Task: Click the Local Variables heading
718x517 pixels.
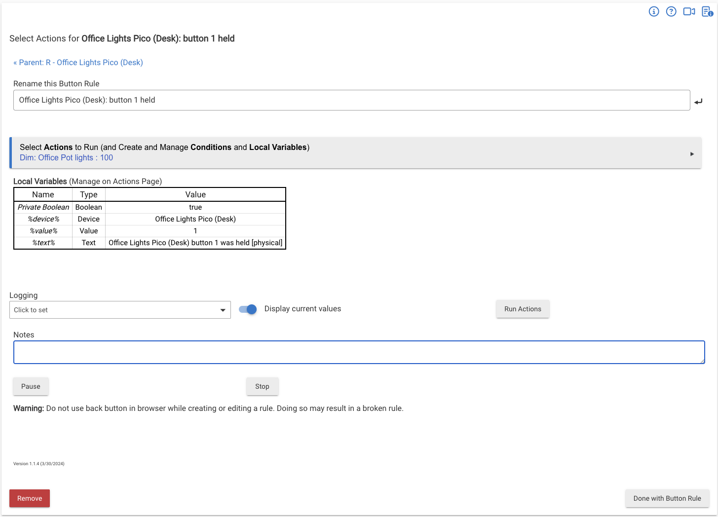Action: [x=40, y=182]
